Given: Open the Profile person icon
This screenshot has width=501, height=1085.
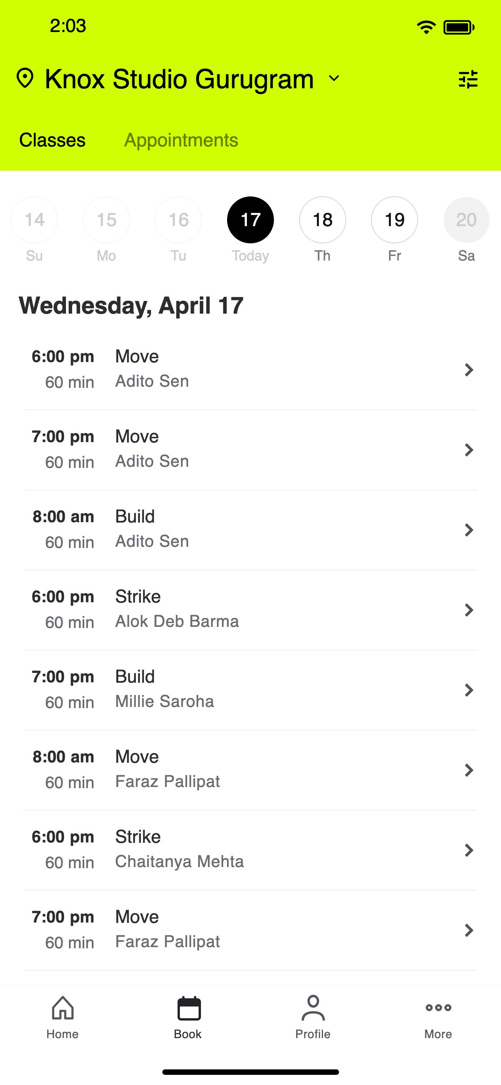Looking at the screenshot, I should (x=313, y=1008).
